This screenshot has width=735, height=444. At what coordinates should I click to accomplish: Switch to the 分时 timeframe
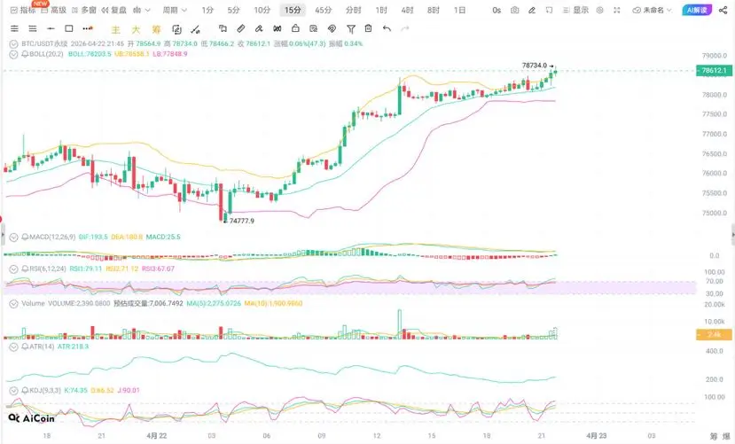coord(353,10)
